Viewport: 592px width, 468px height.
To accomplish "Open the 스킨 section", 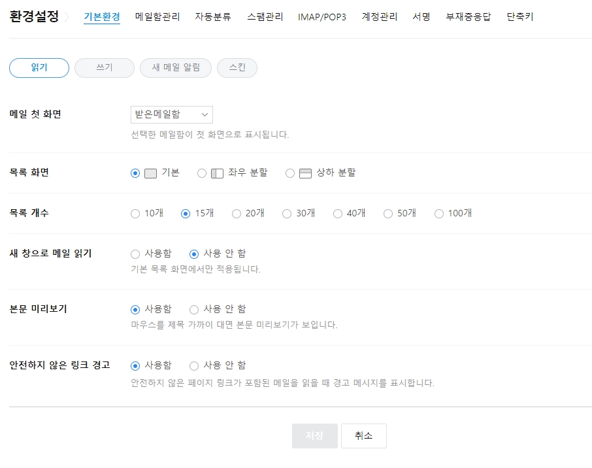I will click(237, 68).
